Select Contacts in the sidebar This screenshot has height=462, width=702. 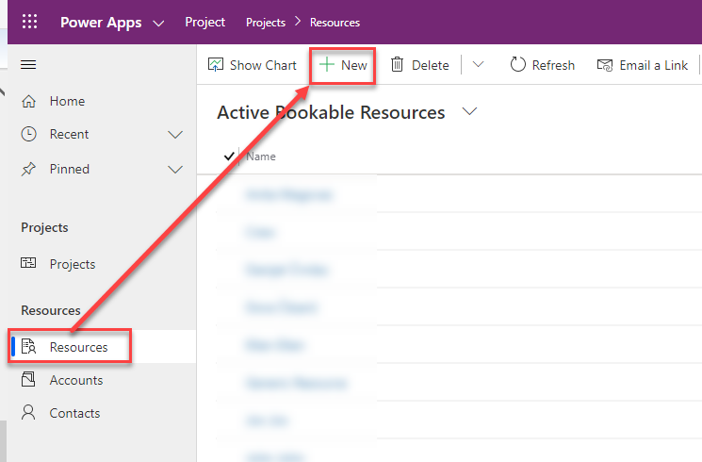point(74,413)
